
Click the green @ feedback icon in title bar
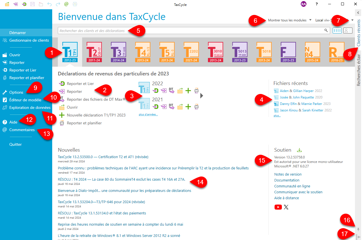point(66,4)
